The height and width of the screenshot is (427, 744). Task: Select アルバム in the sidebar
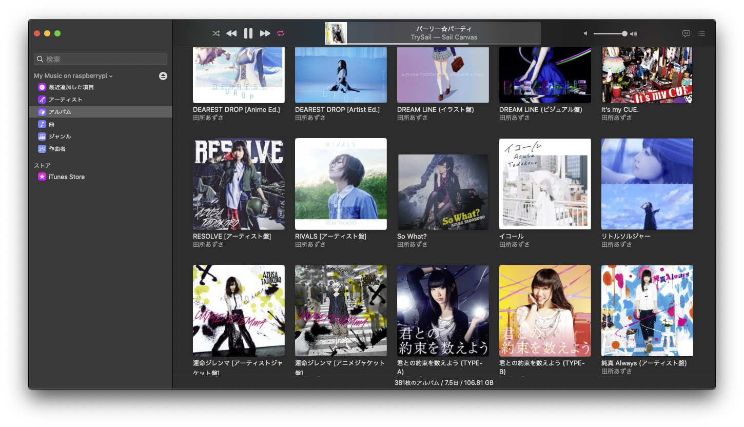[x=101, y=112]
